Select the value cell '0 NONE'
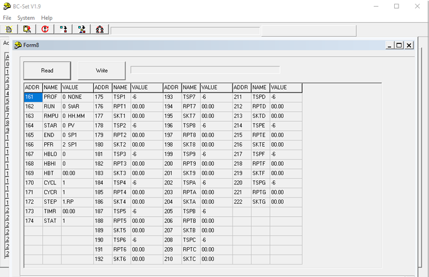429x277 pixels. click(x=77, y=97)
